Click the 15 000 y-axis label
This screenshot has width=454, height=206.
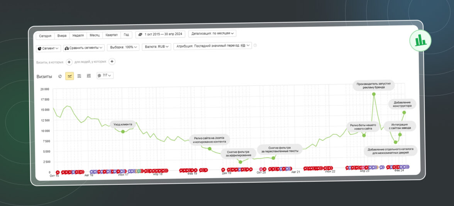(x=45, y=110)
